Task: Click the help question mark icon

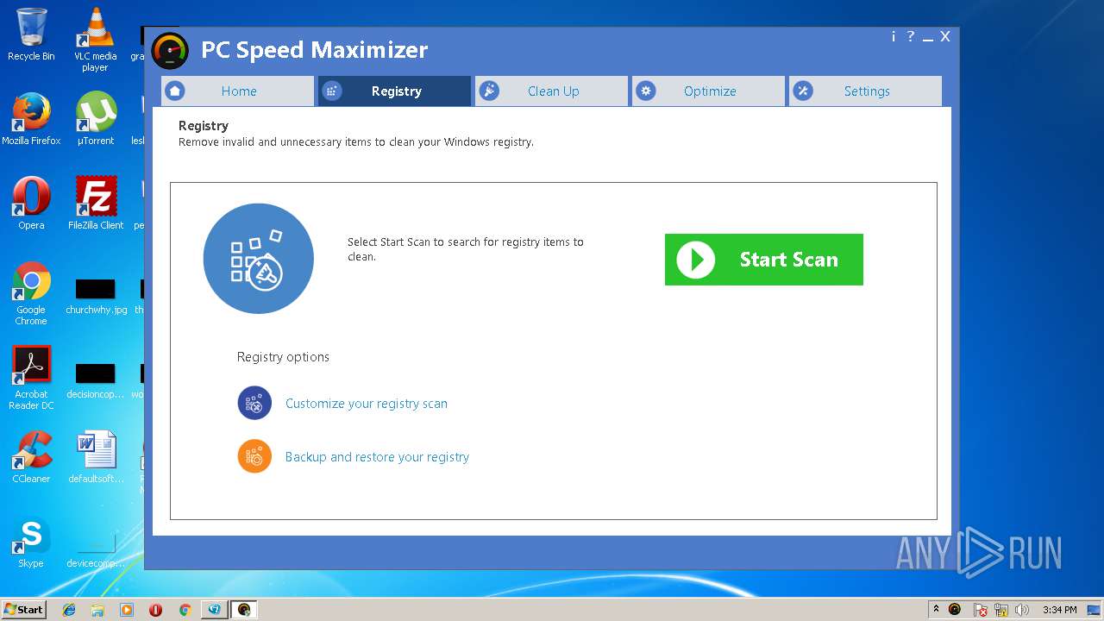Action: pos(910,36)
